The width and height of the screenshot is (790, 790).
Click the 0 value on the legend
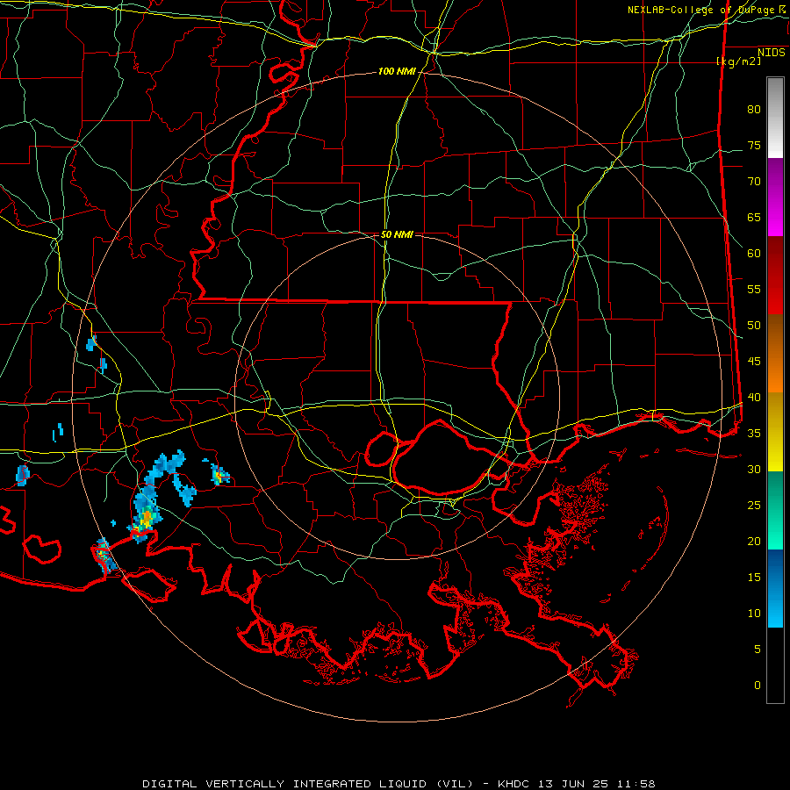point(758,686)
